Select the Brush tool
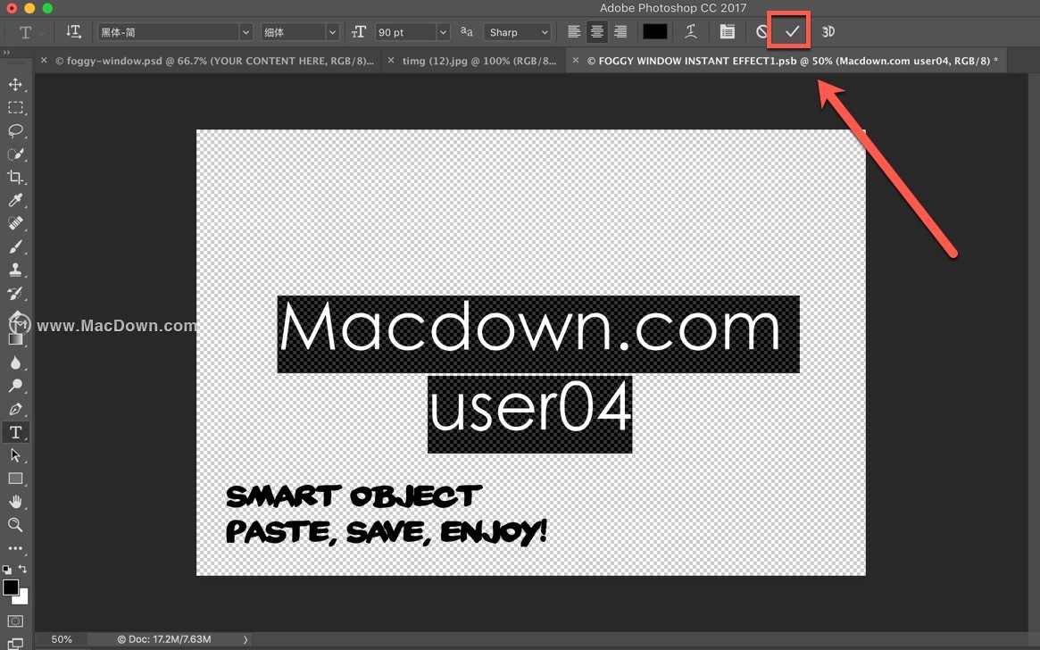This screenshot has height=650, width=1040. click(15, 246)
